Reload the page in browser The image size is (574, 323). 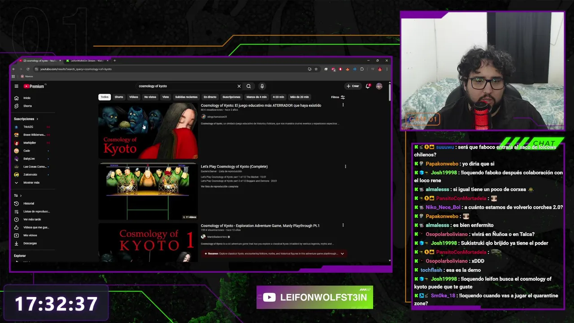pos(28,69)
